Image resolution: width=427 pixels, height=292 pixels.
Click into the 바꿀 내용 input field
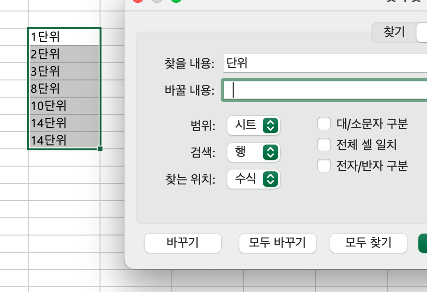click(325, 90)
